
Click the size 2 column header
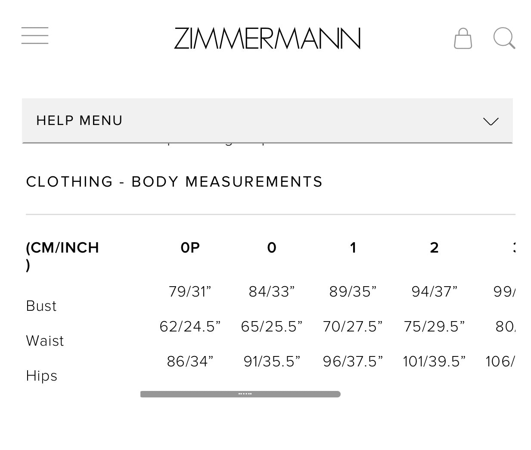pyautogui.click(x=434, y=247)
